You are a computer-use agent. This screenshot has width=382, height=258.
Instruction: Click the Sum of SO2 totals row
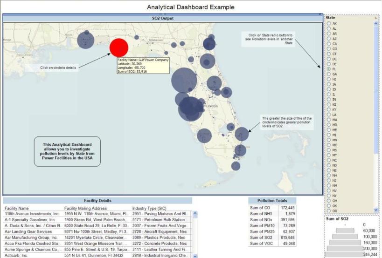272,238
